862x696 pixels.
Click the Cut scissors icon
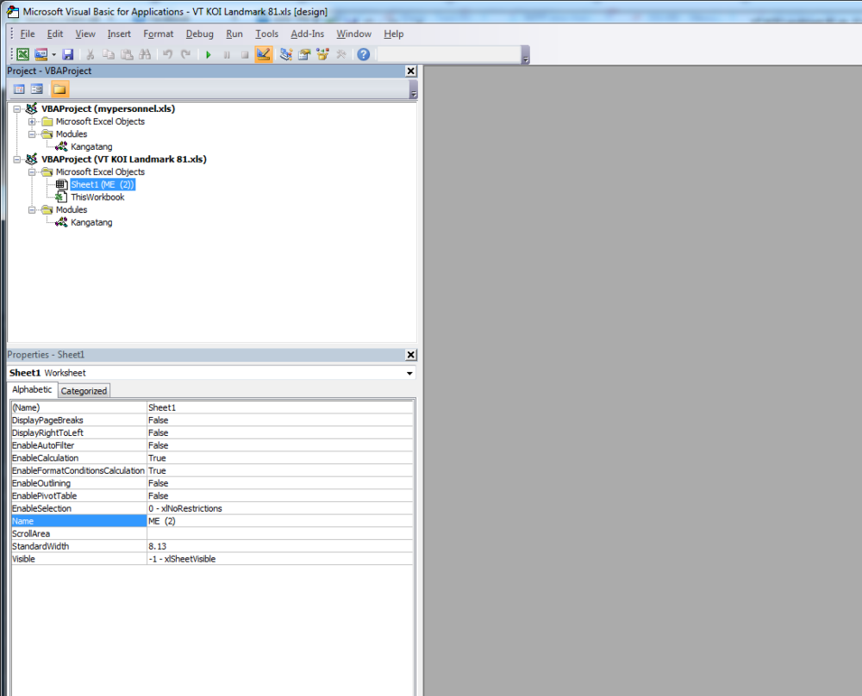pos(91,54)
